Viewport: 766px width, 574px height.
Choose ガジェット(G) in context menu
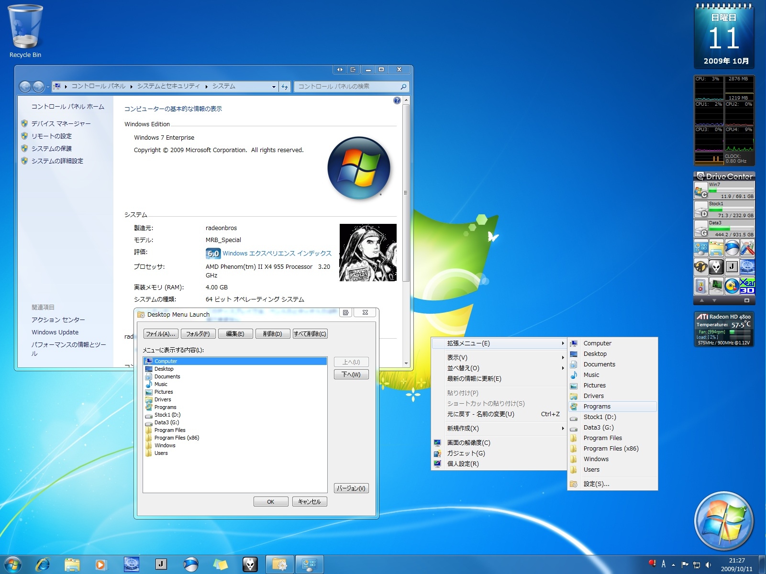[499, 453]
